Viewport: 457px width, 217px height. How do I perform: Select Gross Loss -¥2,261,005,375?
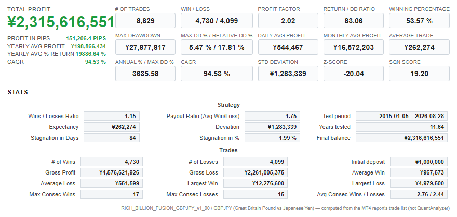tap(256, 172)
